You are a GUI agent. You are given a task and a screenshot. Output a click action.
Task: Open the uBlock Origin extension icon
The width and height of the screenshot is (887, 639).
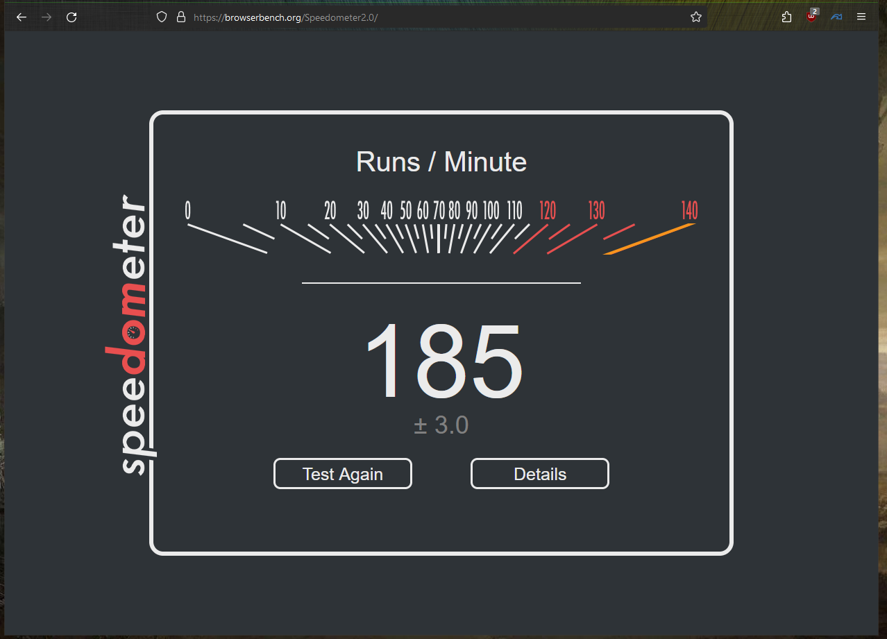[x=812, y=17]
